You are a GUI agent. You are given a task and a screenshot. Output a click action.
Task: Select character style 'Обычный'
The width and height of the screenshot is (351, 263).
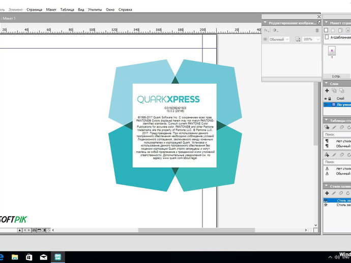pyautogui.click(x=337, y=174)
